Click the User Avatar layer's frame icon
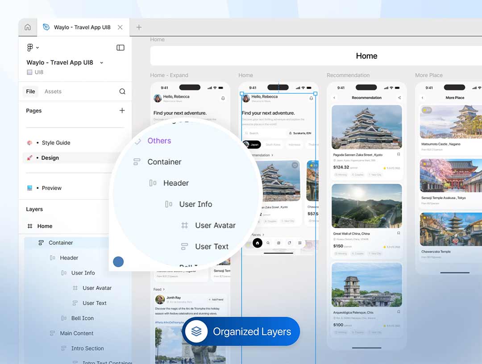 (75, 288)
